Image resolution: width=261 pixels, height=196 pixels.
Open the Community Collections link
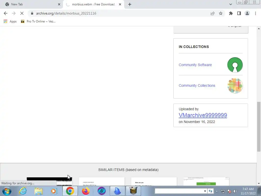tap(197, 85)
